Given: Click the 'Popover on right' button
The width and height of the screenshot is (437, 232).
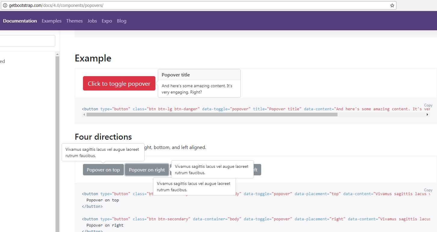Looking at the screenshot, I should point(147,169).
